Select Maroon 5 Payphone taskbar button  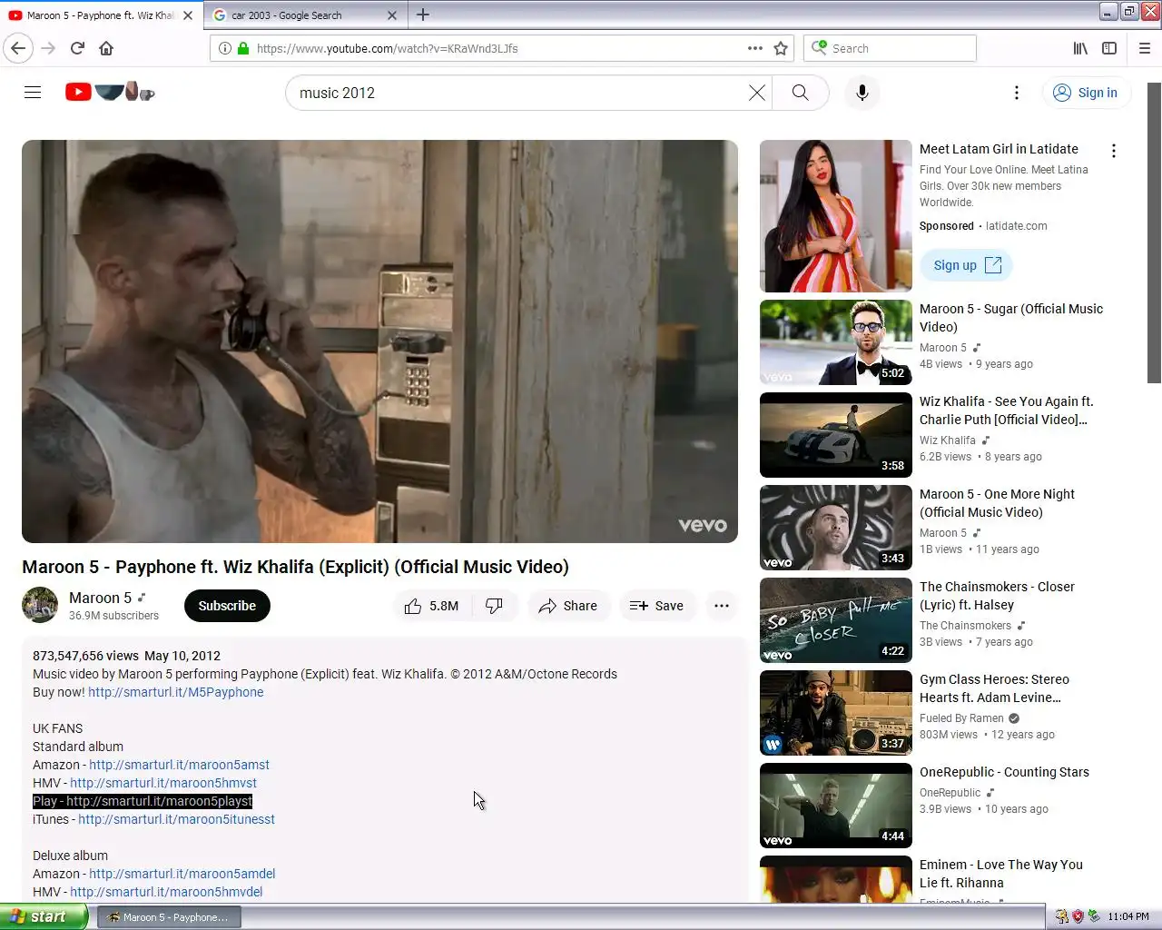169,917
